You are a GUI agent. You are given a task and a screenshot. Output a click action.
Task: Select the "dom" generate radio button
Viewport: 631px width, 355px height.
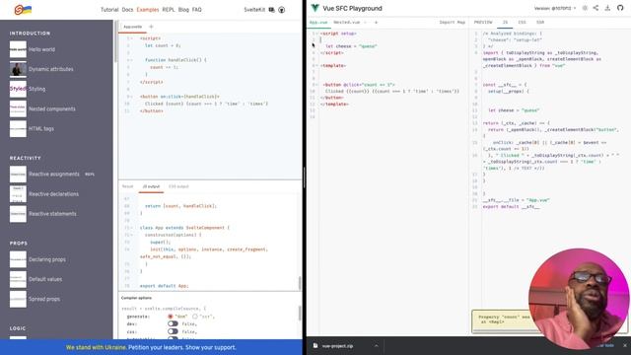click(171, 317)
